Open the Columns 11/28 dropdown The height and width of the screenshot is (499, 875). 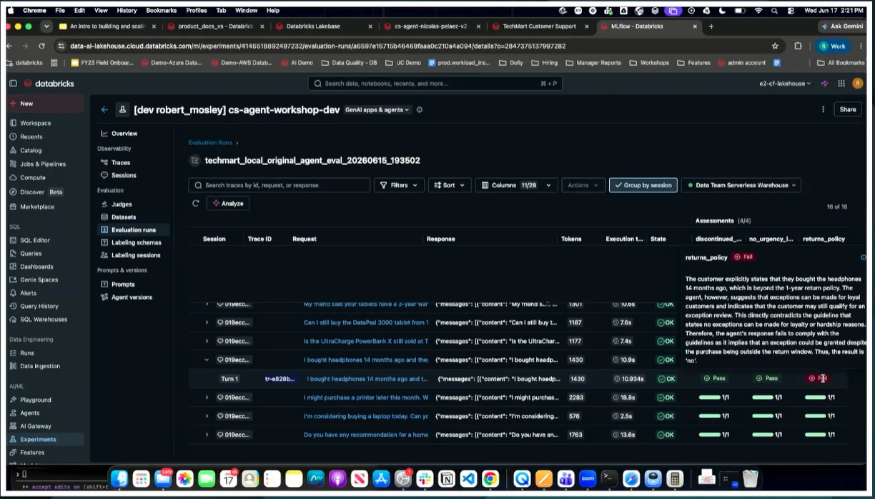click(516, 185)
